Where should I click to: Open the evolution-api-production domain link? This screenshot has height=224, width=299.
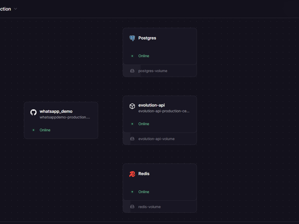pos(164,111)
